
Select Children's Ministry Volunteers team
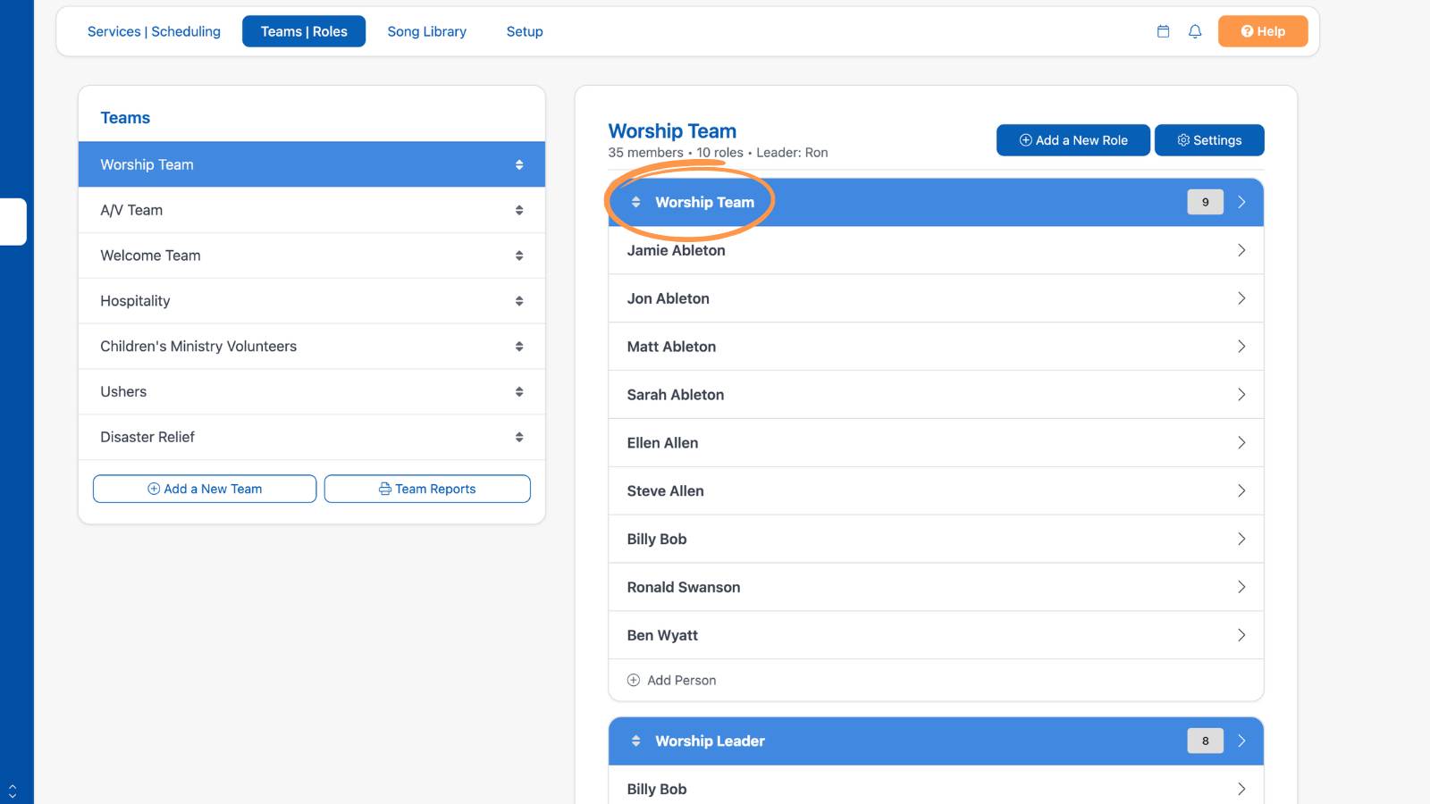312,346
